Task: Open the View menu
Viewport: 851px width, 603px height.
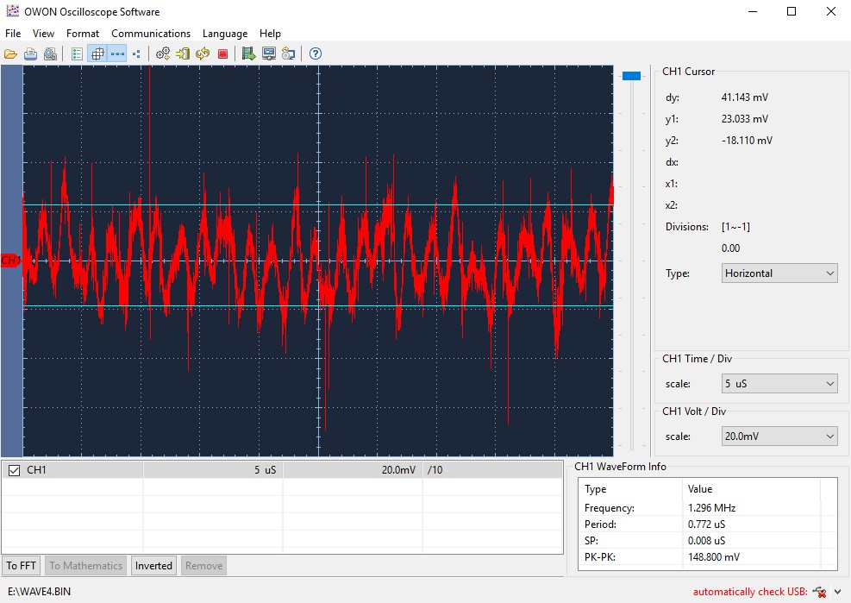Action: click(x=43, y=34)
